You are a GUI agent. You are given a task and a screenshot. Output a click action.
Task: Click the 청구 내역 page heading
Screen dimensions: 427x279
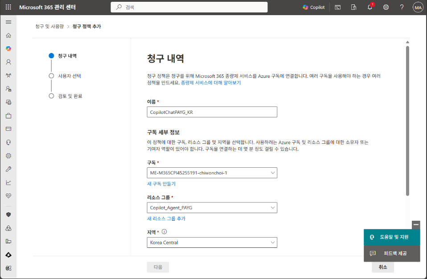tap(165, 58)
